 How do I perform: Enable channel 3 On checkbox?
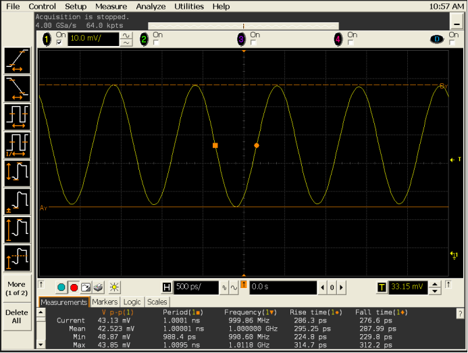tap(253, 43)
